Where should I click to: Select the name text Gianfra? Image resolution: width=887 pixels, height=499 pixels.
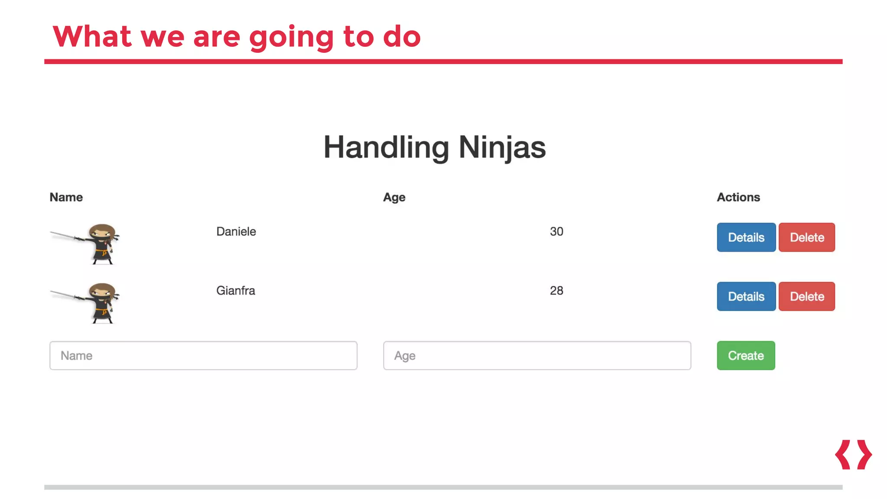[236, 291]
